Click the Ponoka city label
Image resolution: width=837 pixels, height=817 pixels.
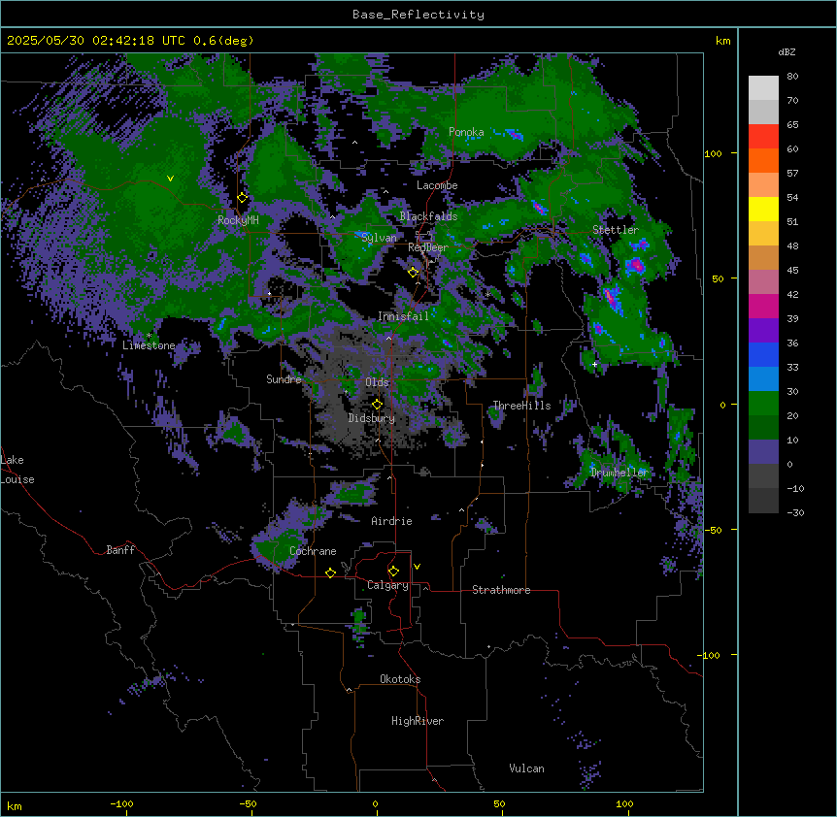click(466, 132)
